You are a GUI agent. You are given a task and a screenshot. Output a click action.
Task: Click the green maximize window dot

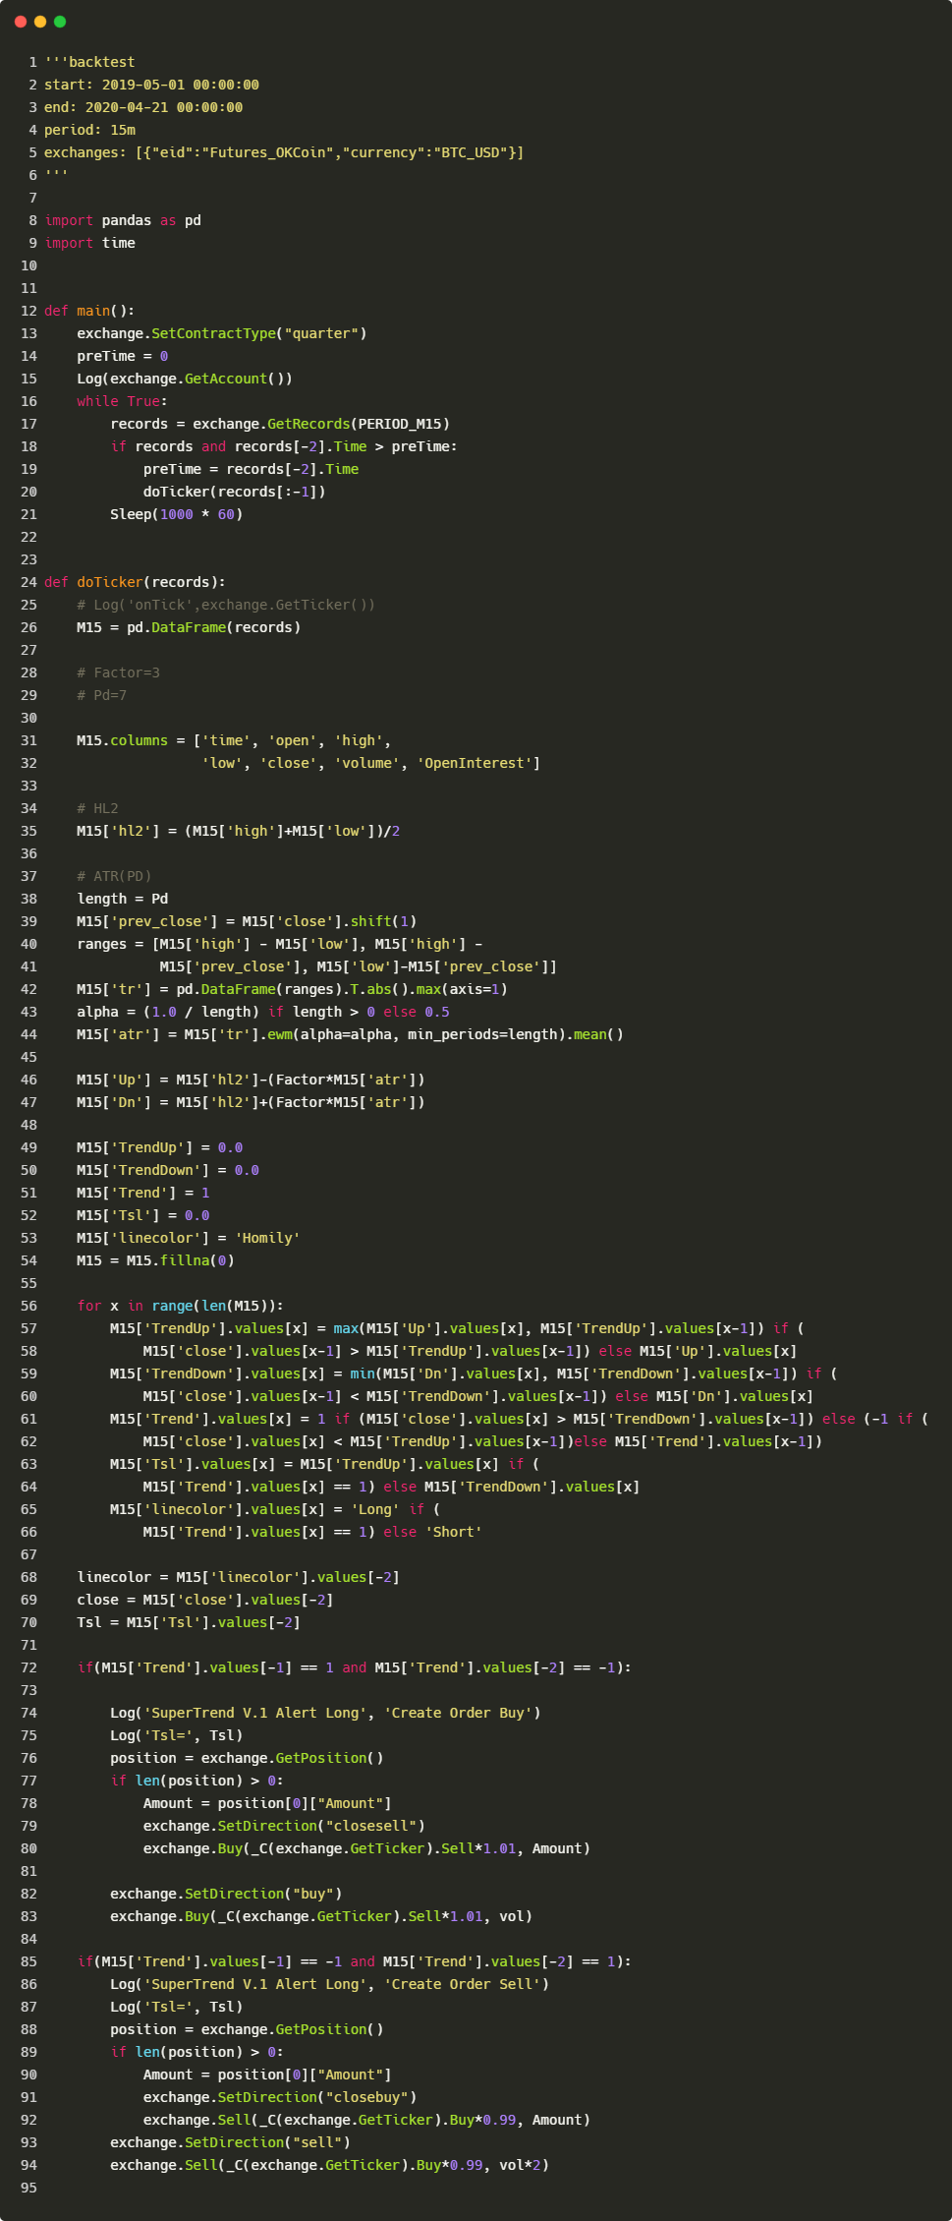pos(60,22)
